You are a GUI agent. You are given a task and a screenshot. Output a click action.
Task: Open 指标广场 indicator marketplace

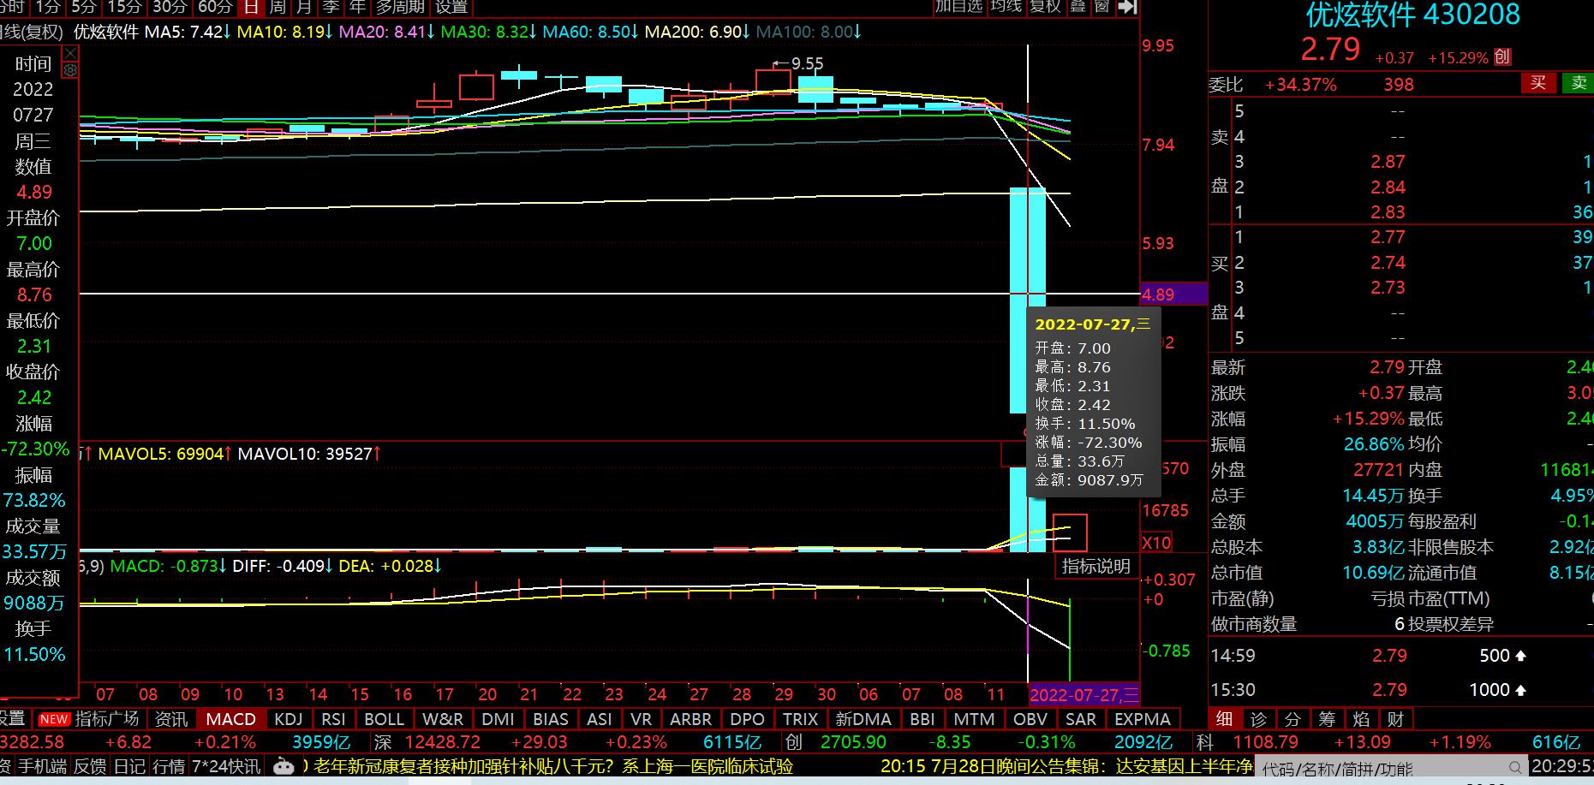pos(108,719)
